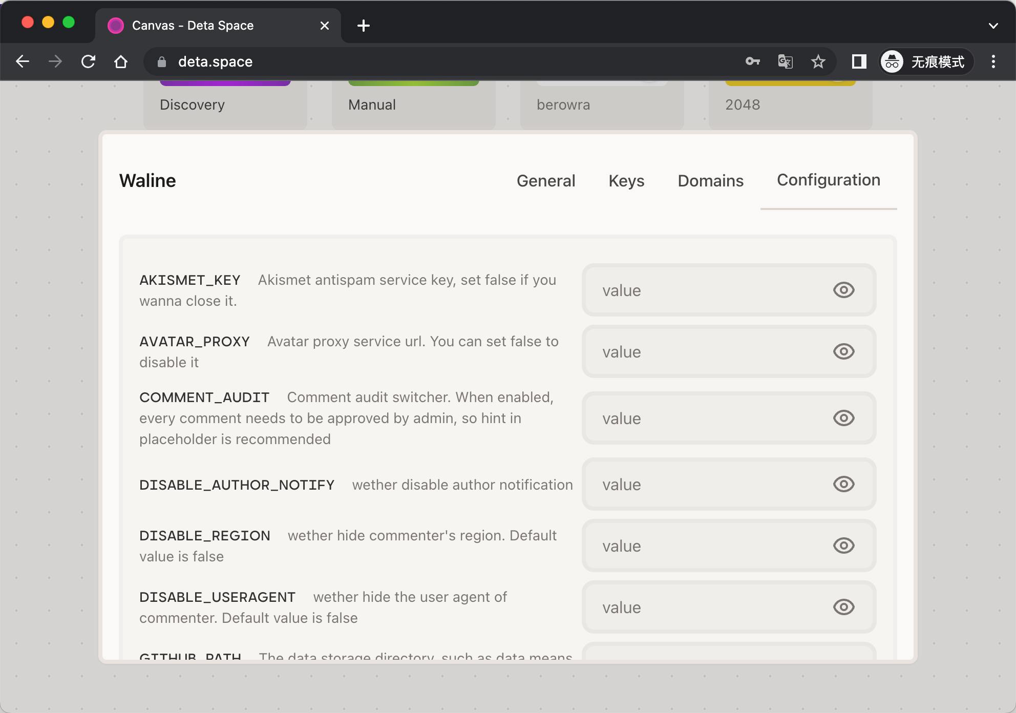
Task: Reveal the COMMENT_AUDIT value via eye icon
Action: (843, 418)
